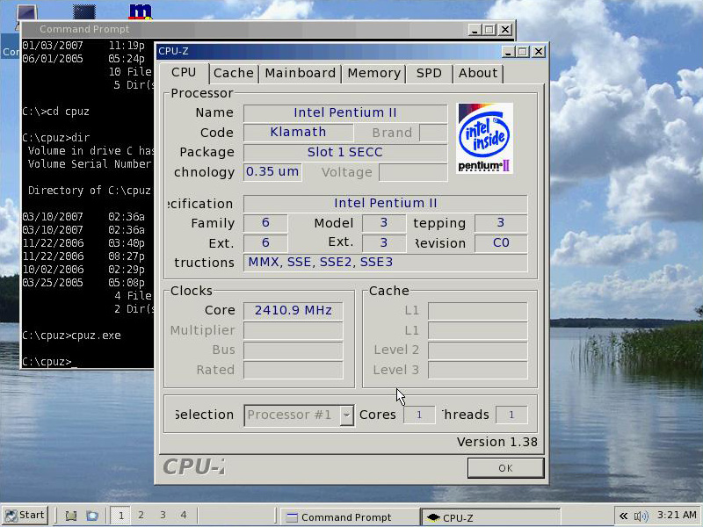The image size is (703, 527).
Task: Go to the SPD tab
Action: pyautogui.click(x=429, y=73)
